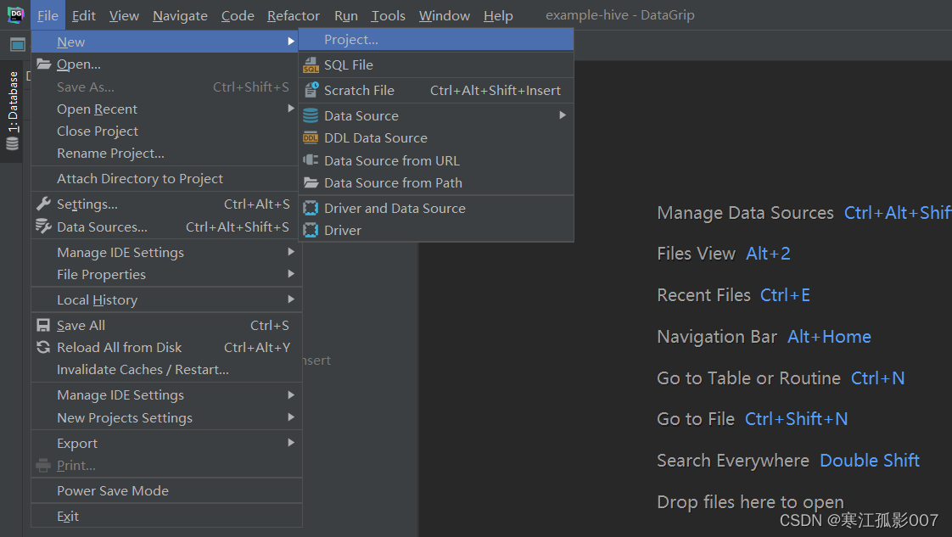Select New in the File menu
952x537 pixels.
(x=165, y=42)
